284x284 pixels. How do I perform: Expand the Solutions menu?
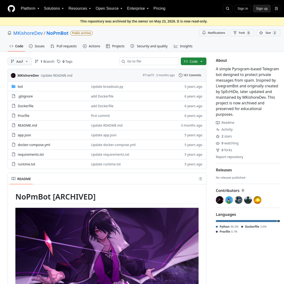[x=54, y=9]
